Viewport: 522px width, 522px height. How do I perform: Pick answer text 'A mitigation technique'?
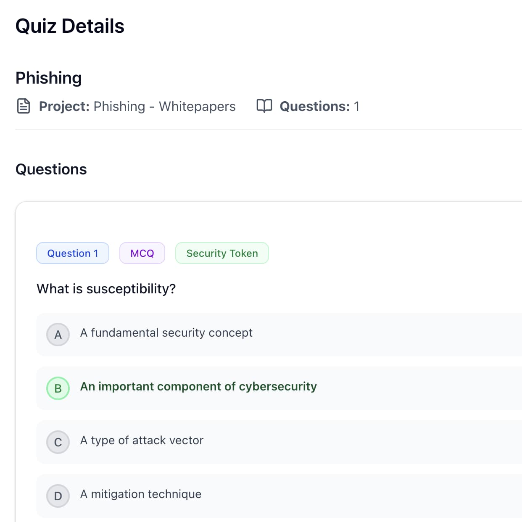click(x=141, y=494)
